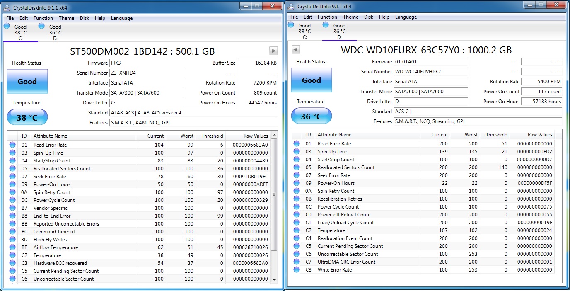The height and width of the screenshot is (291, 570).
Task: Click status orb for Command Timeout row
Action: point(12,232)
